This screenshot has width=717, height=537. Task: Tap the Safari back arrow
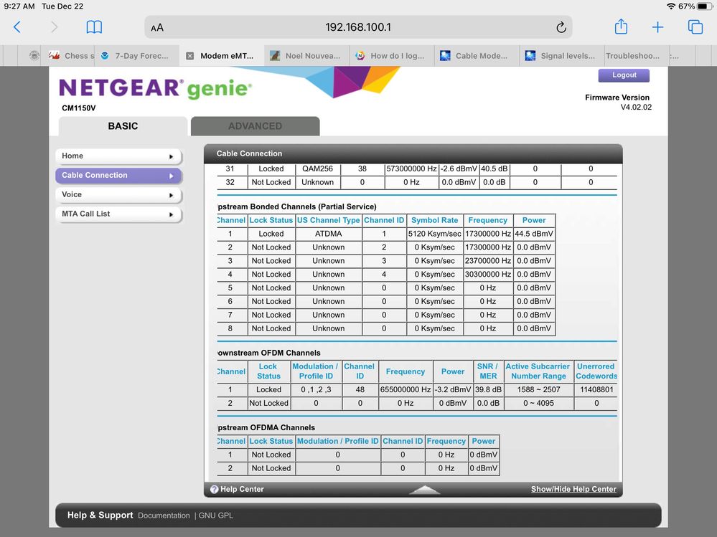coord(17,27)
